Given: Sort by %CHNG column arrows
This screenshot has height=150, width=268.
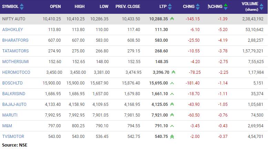Looking at the screenshot, I should tap(226, 7).
